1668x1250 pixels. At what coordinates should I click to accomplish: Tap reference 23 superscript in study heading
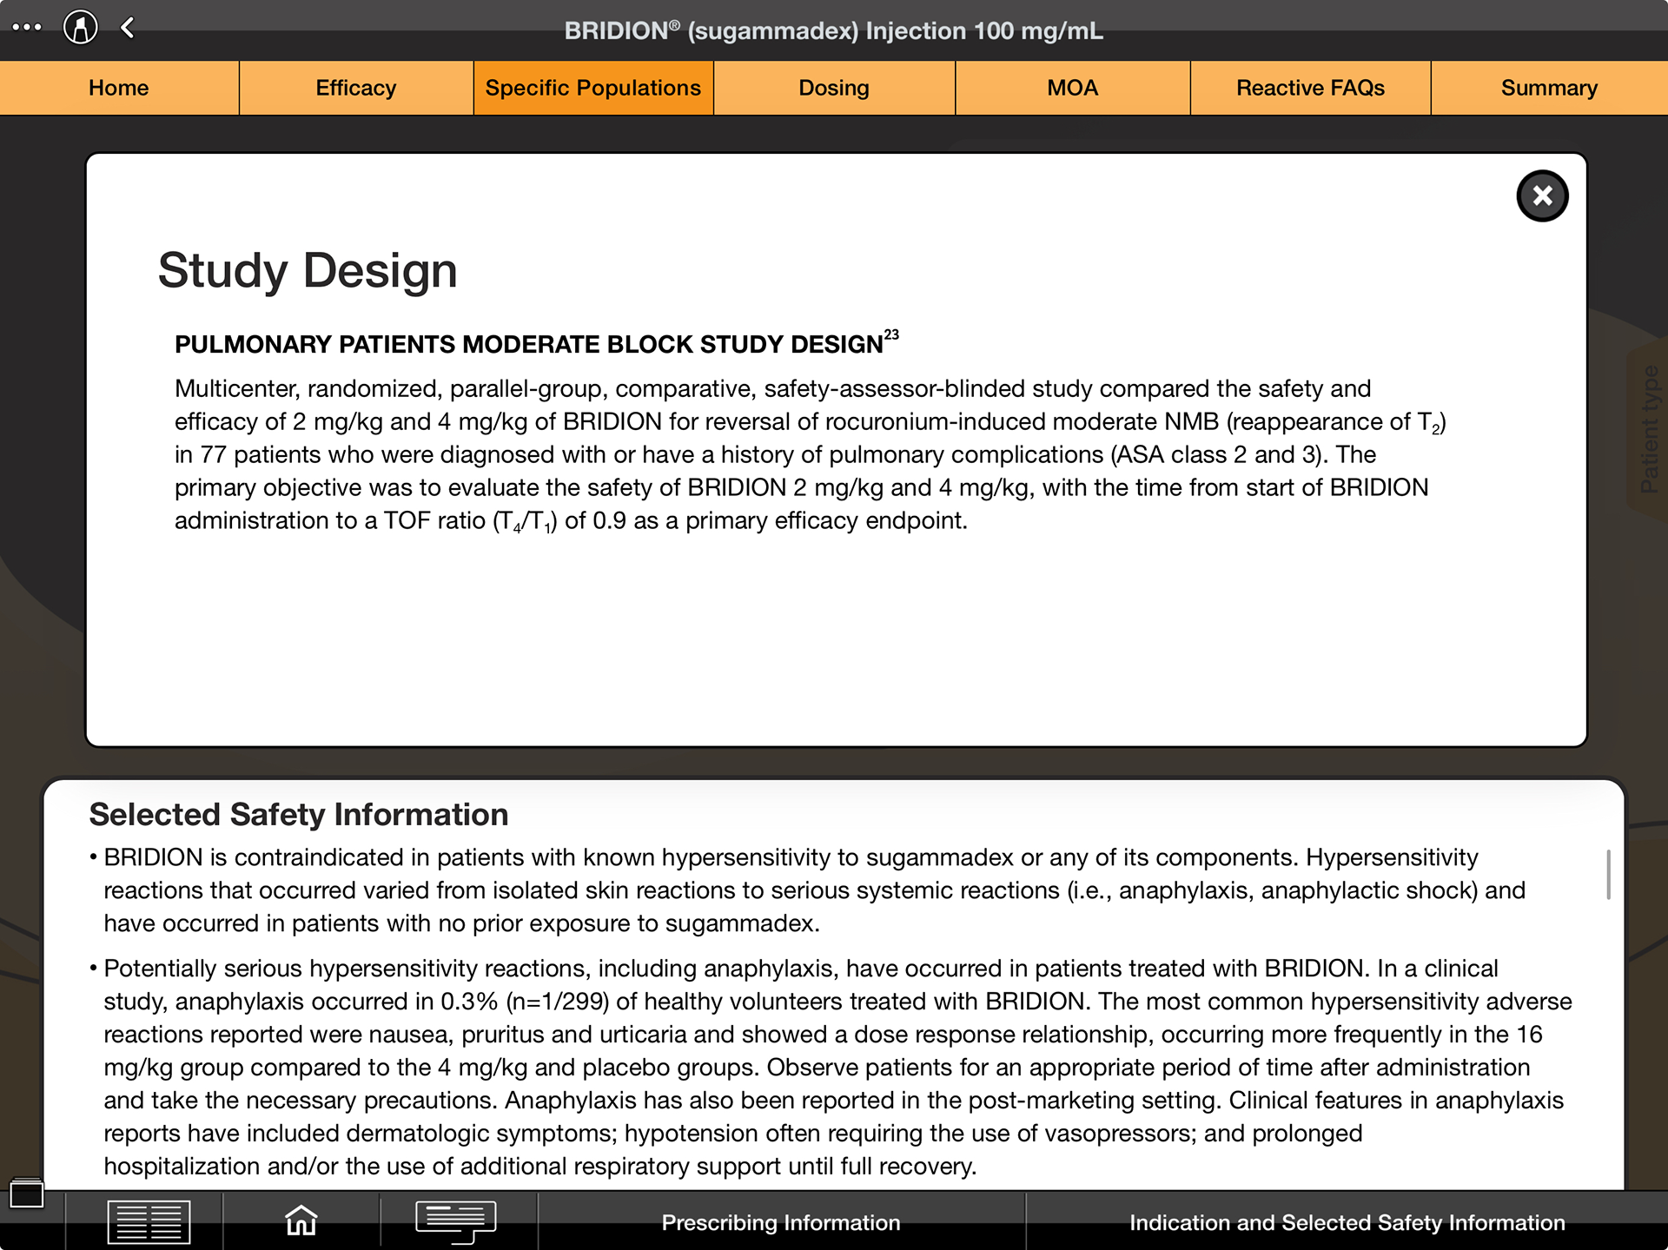891,334
